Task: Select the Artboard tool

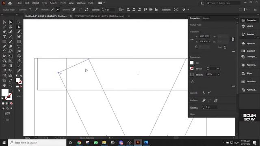Action: coord(4,81)
